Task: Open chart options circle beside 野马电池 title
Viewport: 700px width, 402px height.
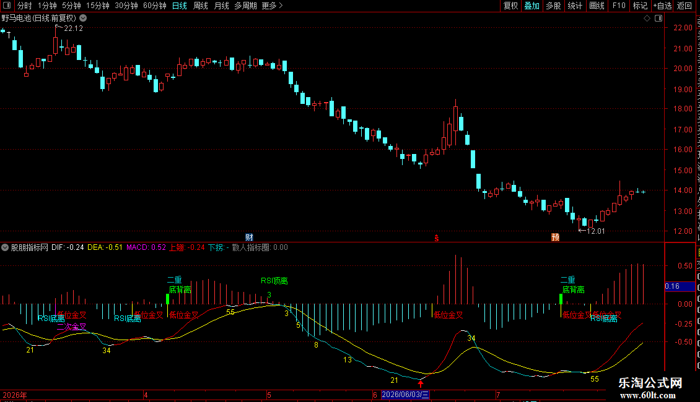Action: point(83,18)
